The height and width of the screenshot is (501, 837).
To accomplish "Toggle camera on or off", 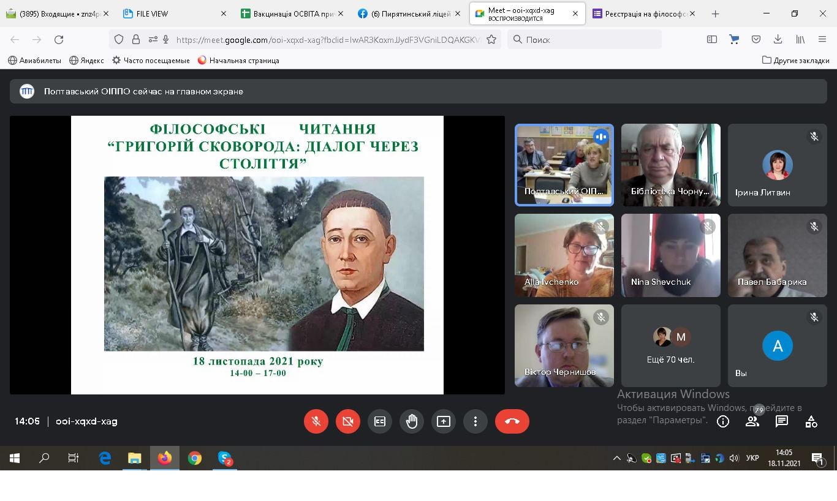I will pyautogui.click(x=348, y=421).
